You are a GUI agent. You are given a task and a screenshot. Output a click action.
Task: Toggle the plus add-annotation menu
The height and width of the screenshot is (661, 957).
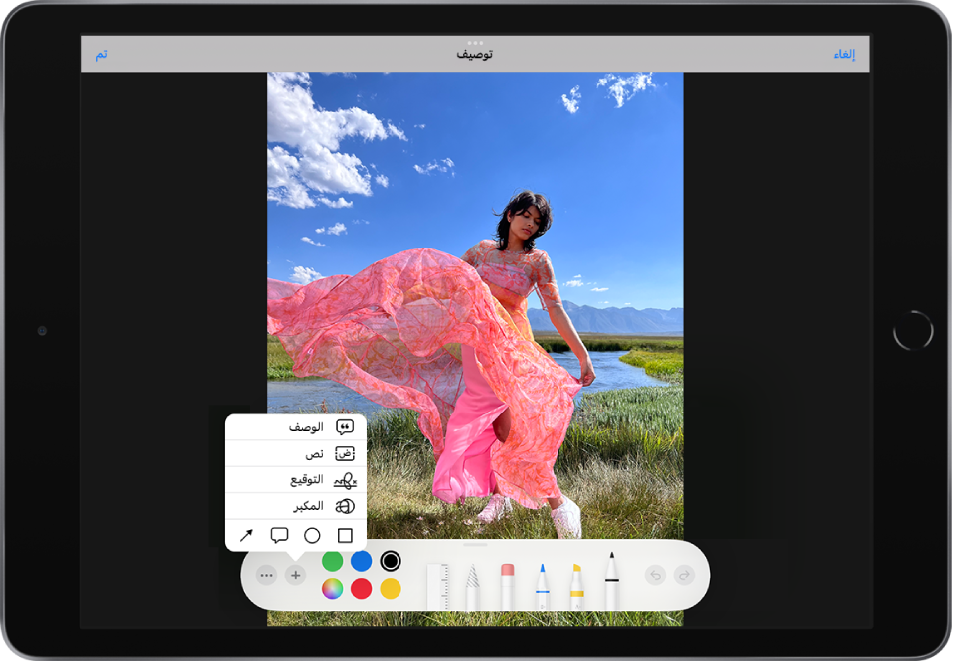coord(295,575)
